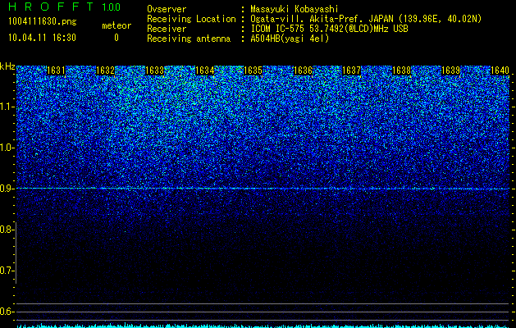Select the 1004111630.png file name
516x328 pixels.
point(43,22)
